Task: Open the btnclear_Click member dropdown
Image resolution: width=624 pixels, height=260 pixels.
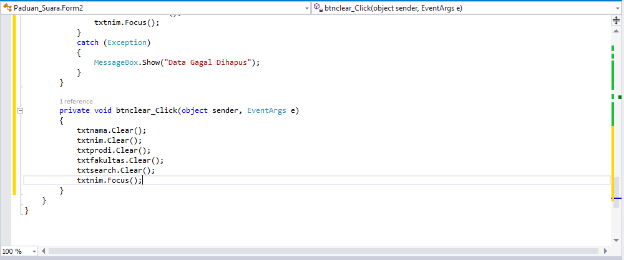Action: (x=618, y=8)
